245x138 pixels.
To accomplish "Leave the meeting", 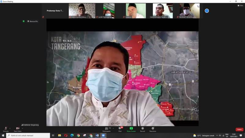I will tap(239, 129).
